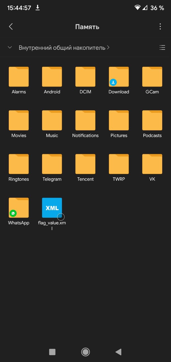Screen dimensions: 171x362
Task: Open the Download folder
Action: (119, 77)
